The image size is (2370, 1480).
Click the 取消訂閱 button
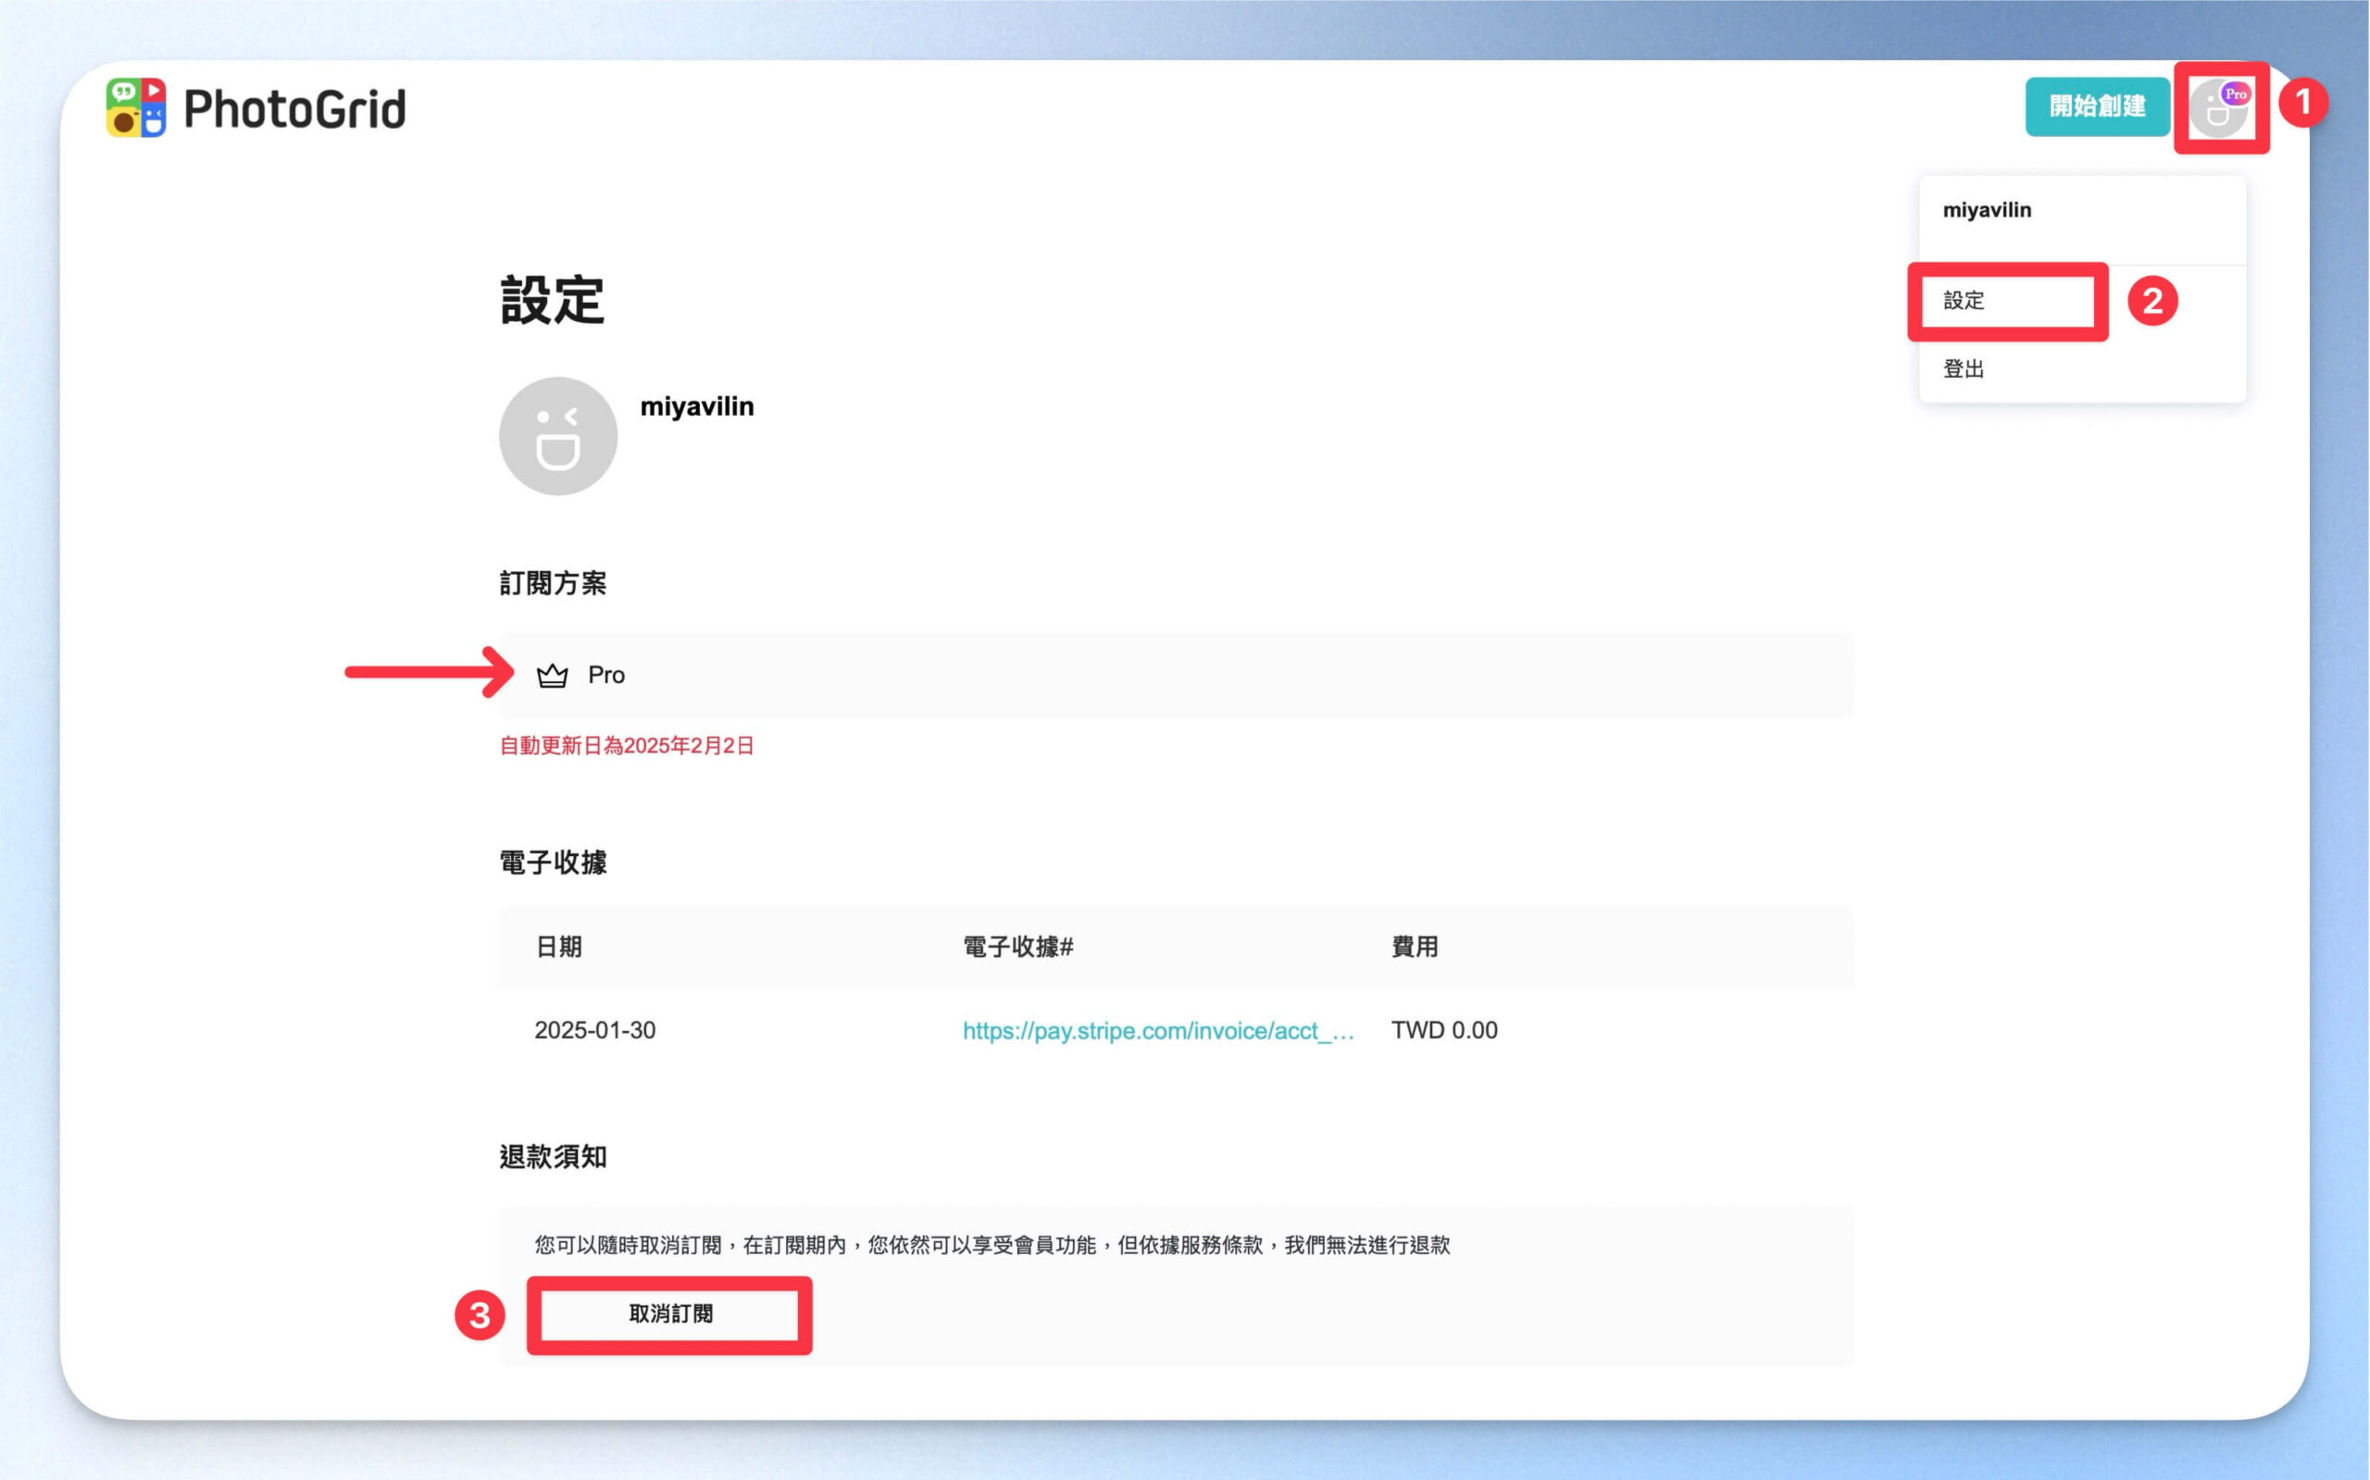coord(670,1313)
